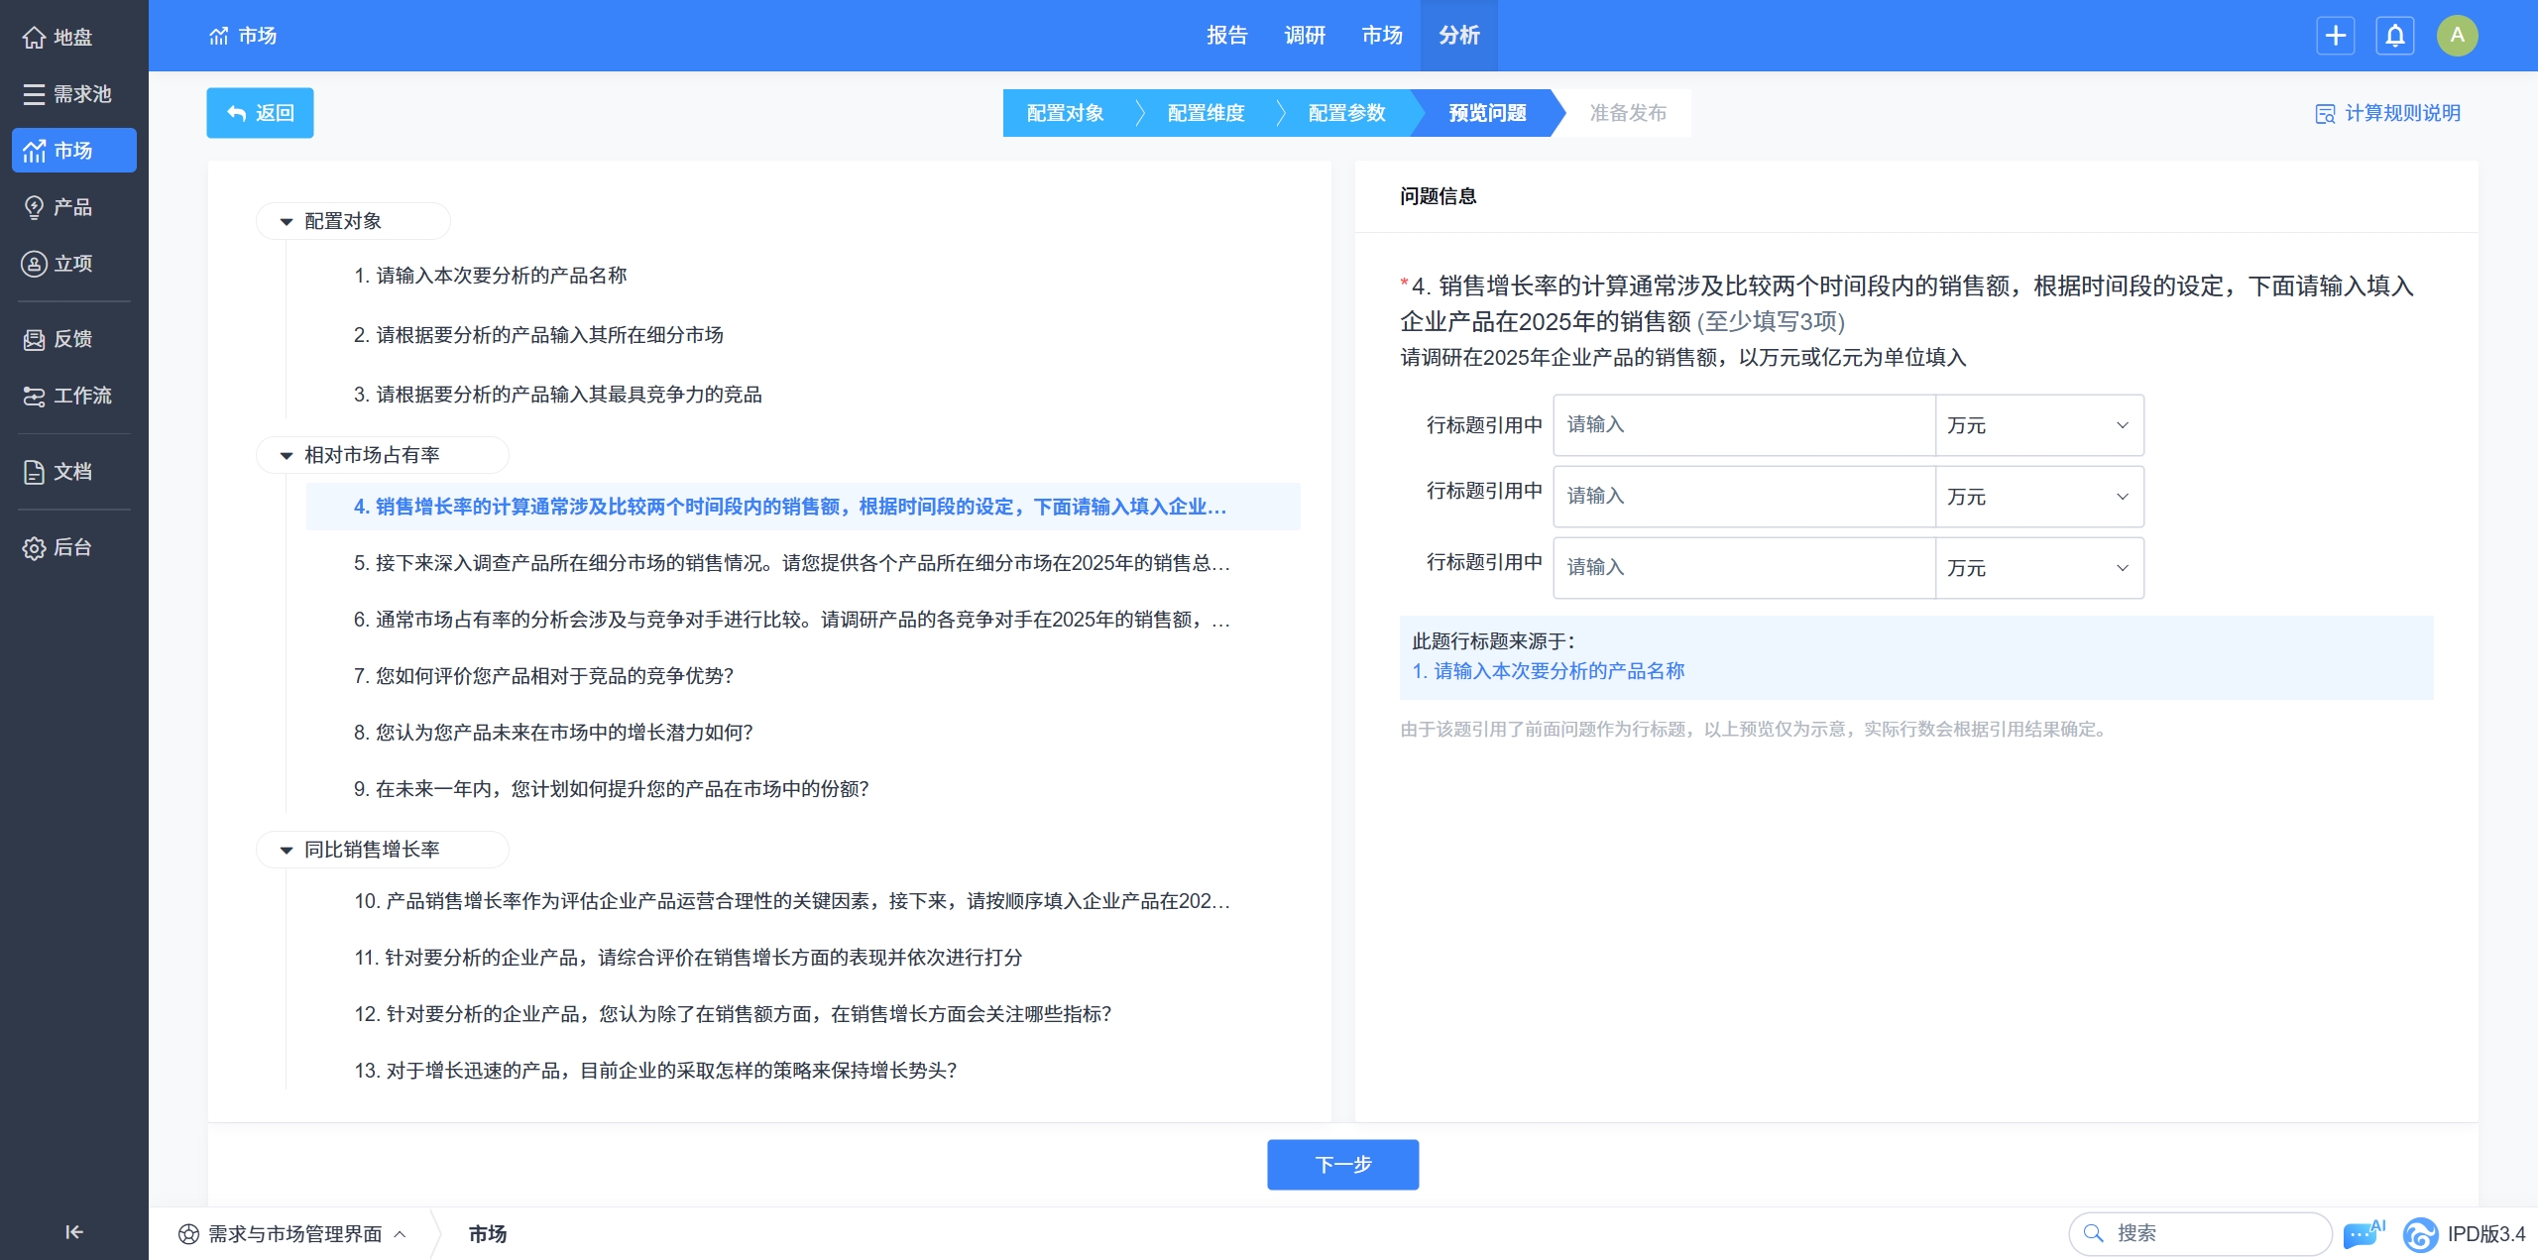Viewport: 2538px width, 1260px height.
Task: Click the plus icon in top bar
Action: pyautogui.click(x=2335, y=36)
